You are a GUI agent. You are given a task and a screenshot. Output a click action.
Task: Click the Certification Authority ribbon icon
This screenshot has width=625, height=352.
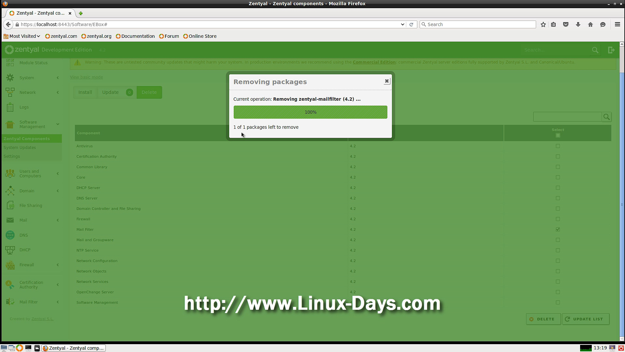10,285
